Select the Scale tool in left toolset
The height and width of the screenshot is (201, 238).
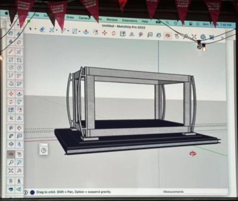tap(11, 110)
